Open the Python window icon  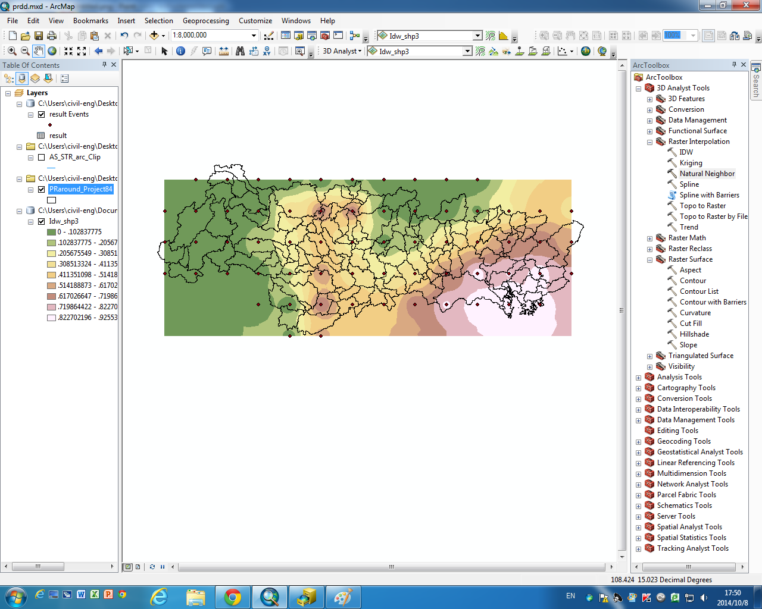(x=338, y=36)
